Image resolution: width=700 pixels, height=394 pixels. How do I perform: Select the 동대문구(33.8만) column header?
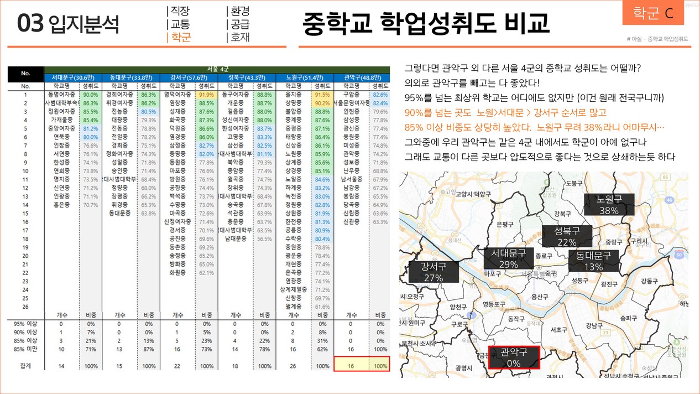click(x=130, y=77)
